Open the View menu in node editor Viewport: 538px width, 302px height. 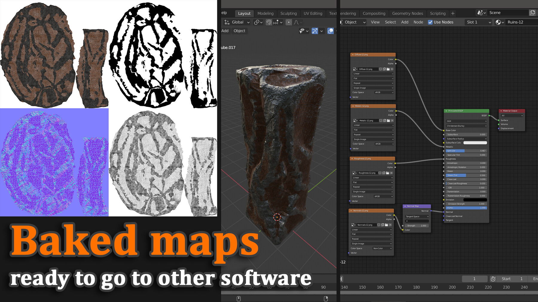(375, 22)
